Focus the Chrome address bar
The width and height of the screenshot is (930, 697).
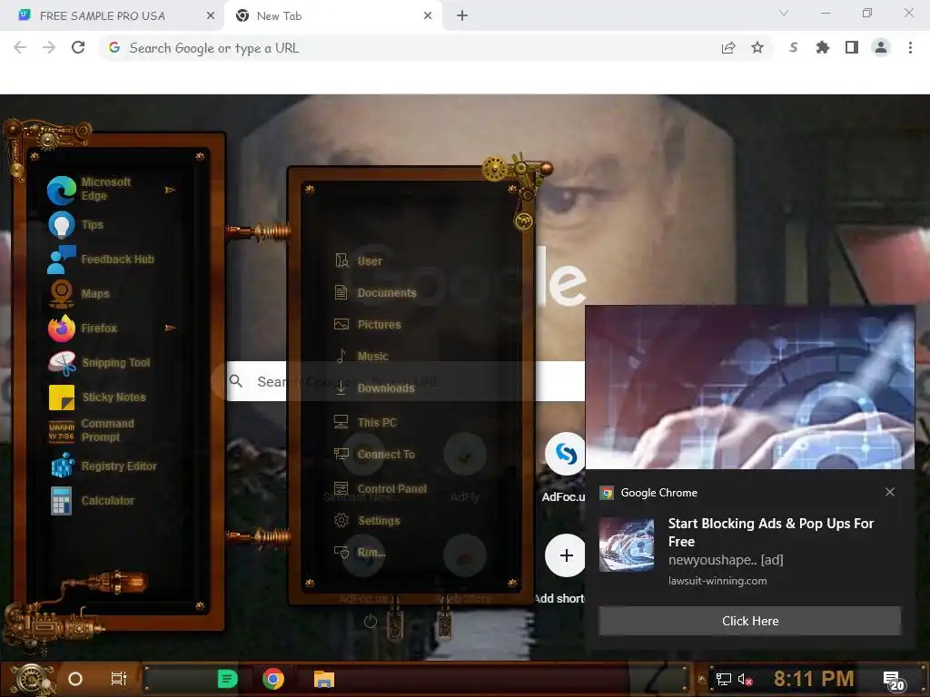tap(410, 48)
